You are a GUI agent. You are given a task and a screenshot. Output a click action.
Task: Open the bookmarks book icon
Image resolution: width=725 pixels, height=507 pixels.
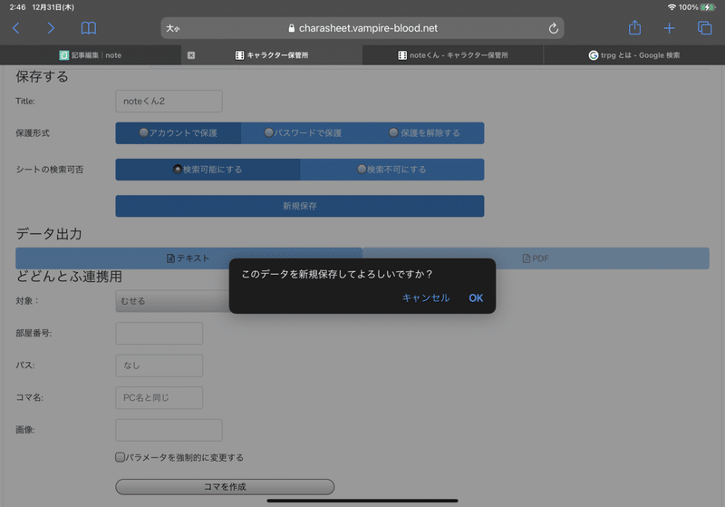(88, 28)
